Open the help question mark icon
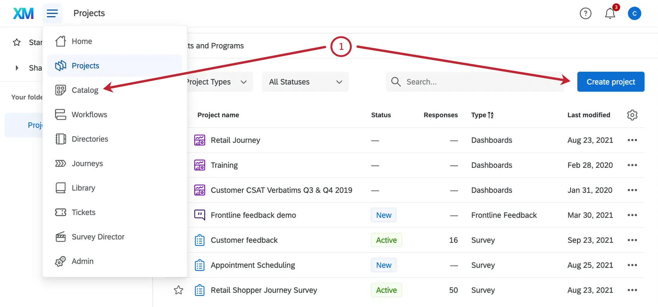The image size is (658, 307). [x=585, y=14]
